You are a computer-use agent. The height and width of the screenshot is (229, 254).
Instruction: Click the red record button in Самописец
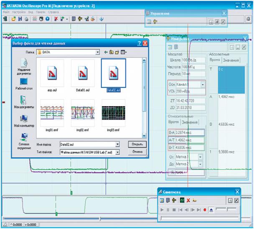[x=205, y=210]
